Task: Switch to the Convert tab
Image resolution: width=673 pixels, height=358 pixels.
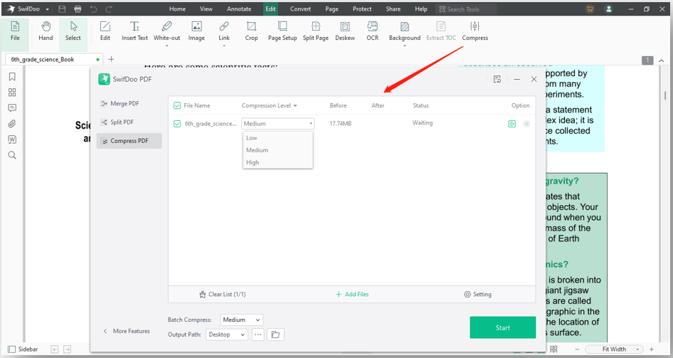Action: click(300, 9)
